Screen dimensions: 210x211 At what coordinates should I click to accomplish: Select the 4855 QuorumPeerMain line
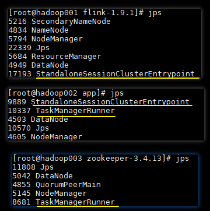[x=57, y=185]
